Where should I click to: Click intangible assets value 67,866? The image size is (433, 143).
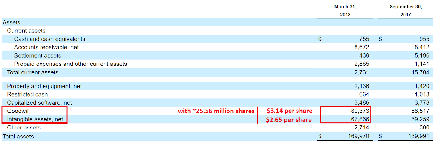click(360, 119)
